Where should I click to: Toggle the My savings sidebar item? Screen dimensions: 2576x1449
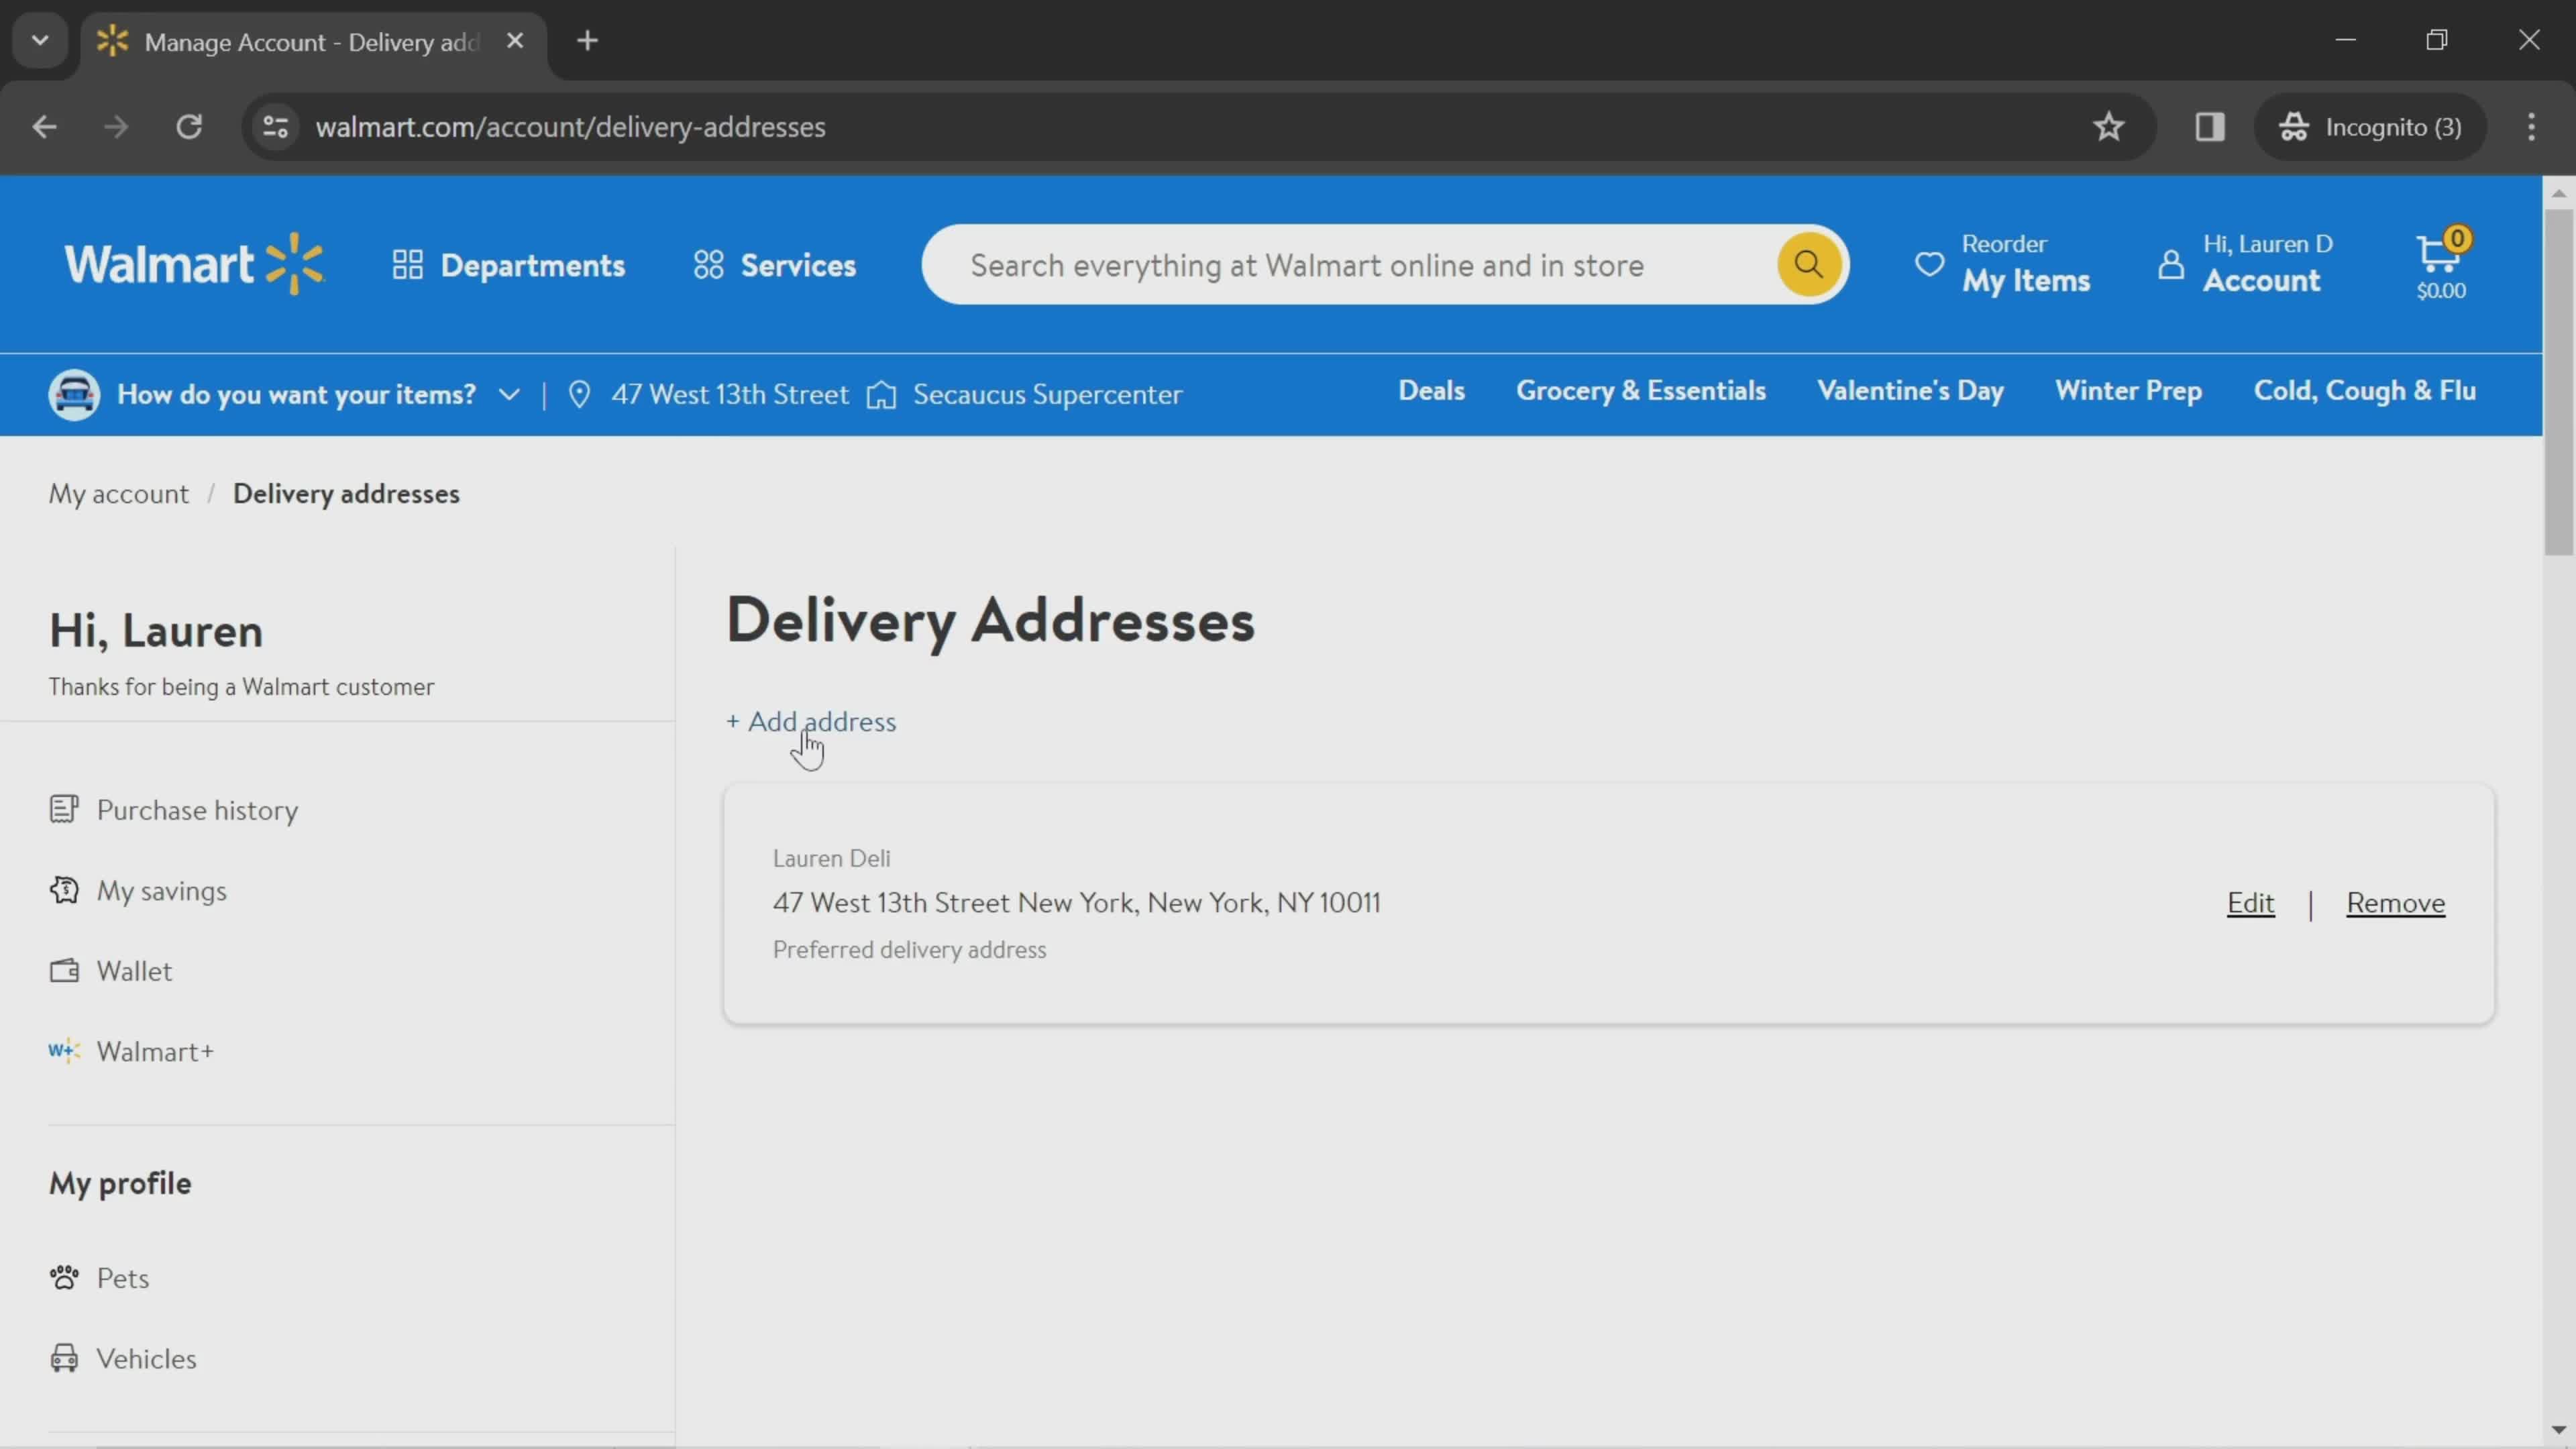[x=161, y=890]
